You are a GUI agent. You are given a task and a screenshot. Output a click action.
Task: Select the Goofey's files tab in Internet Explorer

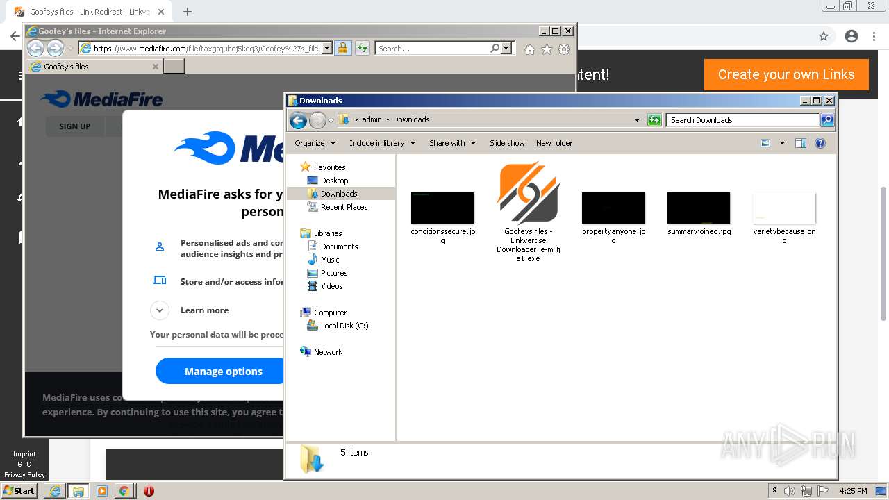click(x=94, y=67)
